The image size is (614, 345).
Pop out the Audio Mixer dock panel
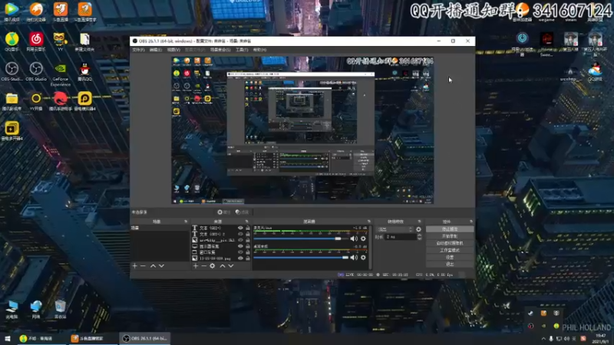point(369,222)
